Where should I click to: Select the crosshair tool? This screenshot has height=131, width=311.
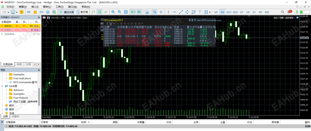161,12
